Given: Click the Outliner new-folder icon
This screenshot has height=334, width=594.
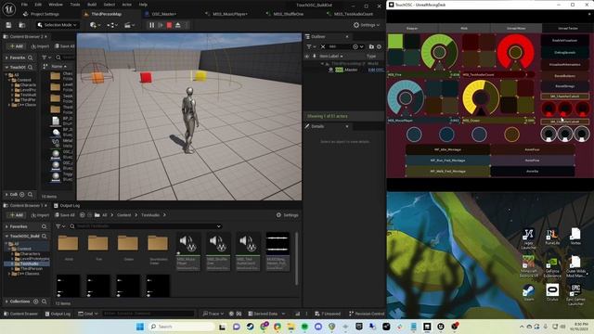Looking at the screenshot, I should 371,46.
